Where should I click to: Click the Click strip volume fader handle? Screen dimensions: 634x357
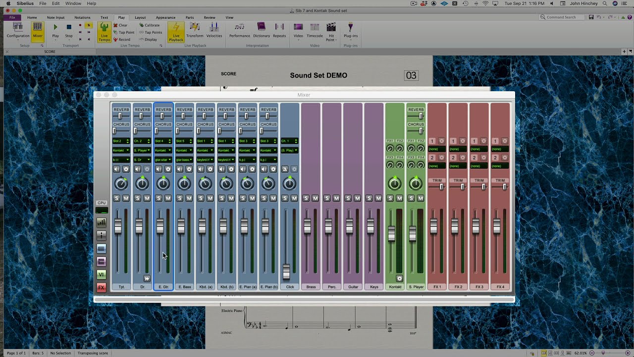[286, 272]
